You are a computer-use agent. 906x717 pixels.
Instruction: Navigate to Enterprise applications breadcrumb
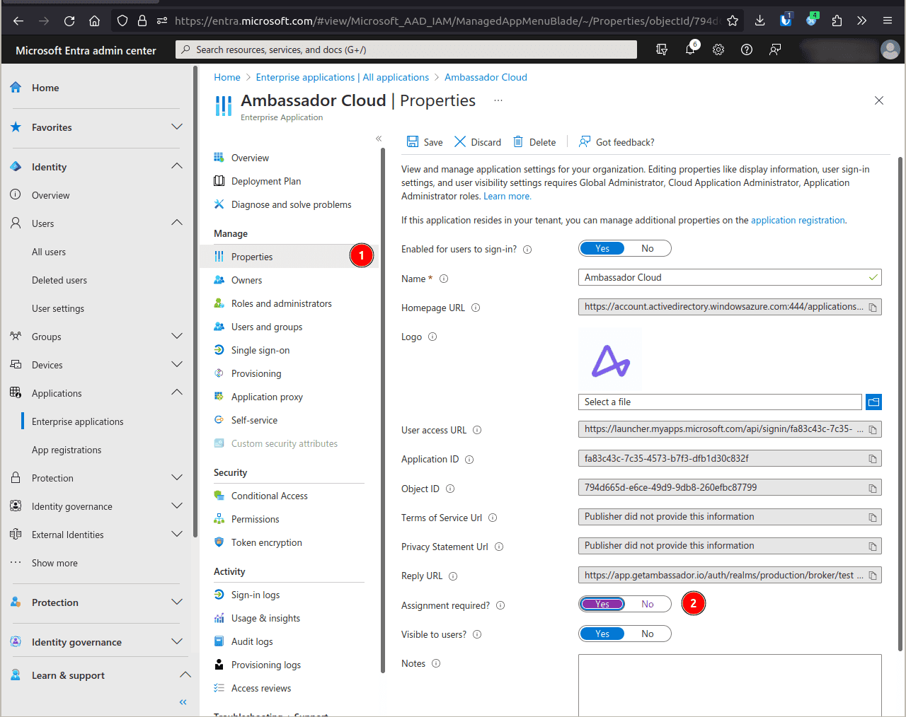[343, 77]
